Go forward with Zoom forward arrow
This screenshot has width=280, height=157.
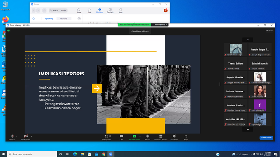pyautogui.click(x=38, y=10)
